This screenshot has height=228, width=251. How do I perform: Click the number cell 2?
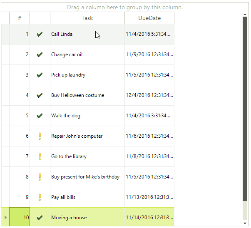point(20,55)
